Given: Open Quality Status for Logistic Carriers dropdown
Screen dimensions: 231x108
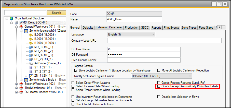Looking at the screenshot, I should click(x=190, y=76).
